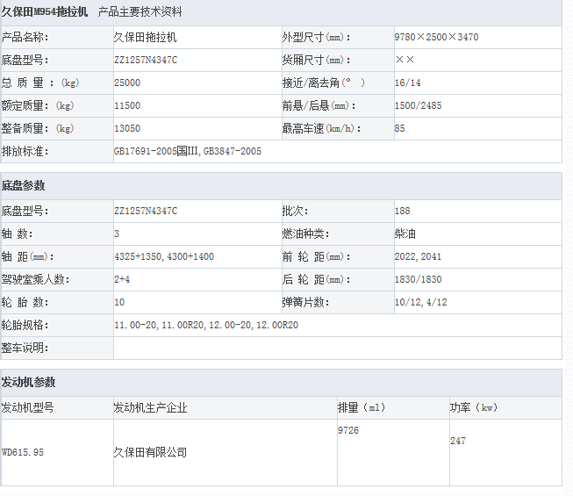
Task: Click the 接近/离去角 label
Action: point(324,83)
